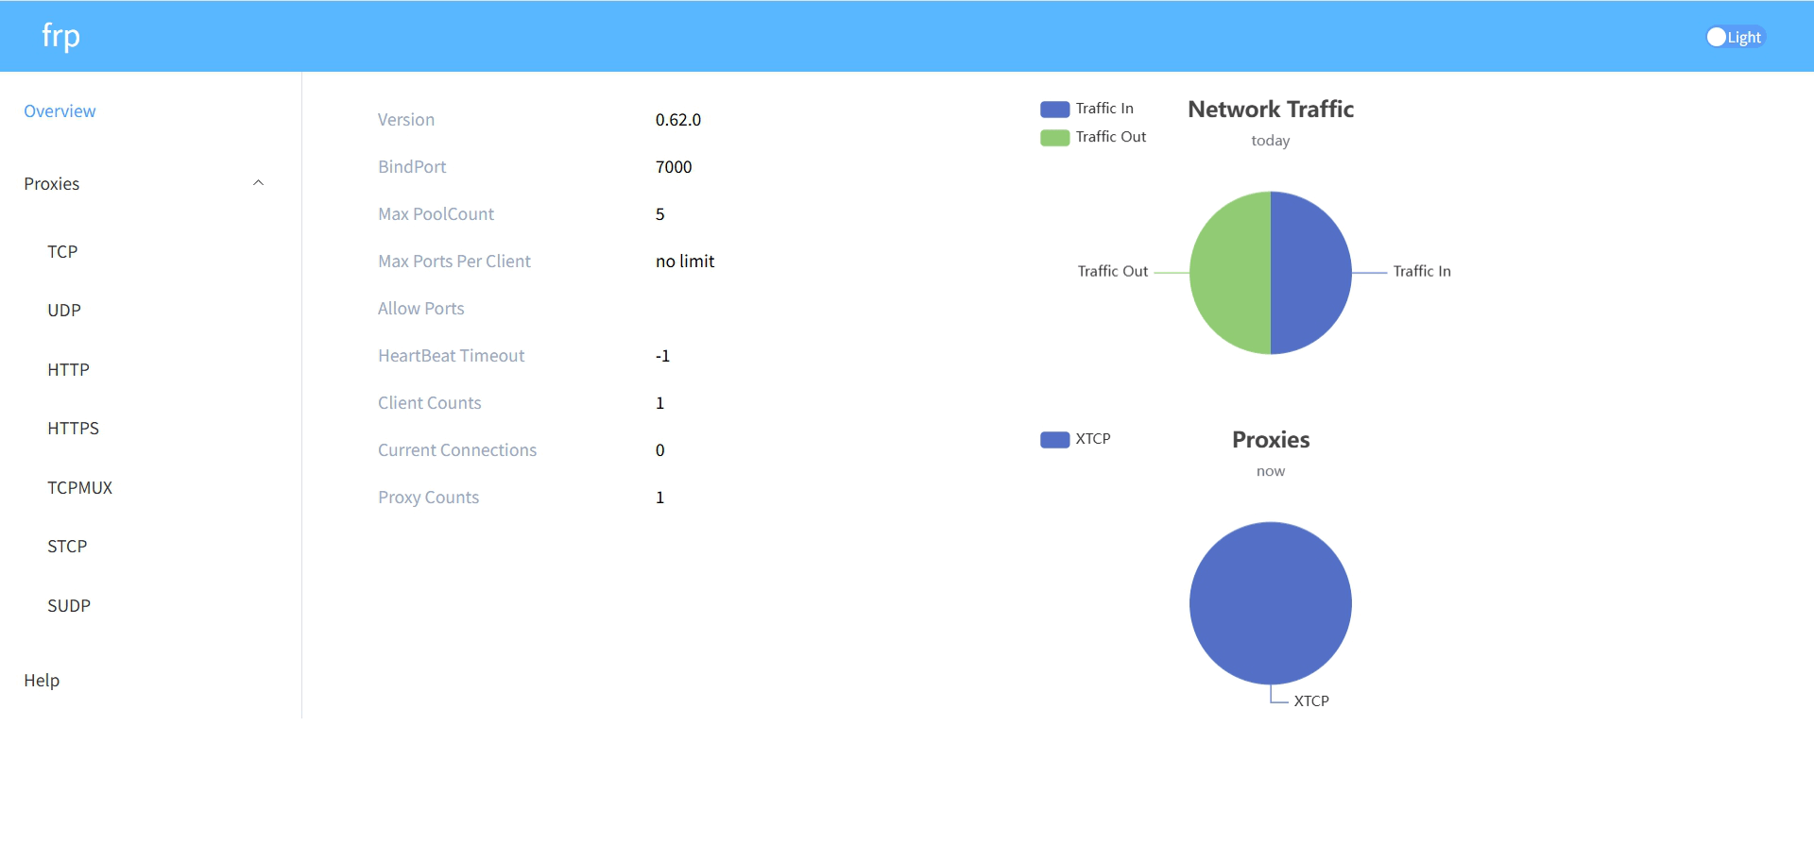Navigate to SUDP proxies

pyautogui.click(x=69, y=606)
